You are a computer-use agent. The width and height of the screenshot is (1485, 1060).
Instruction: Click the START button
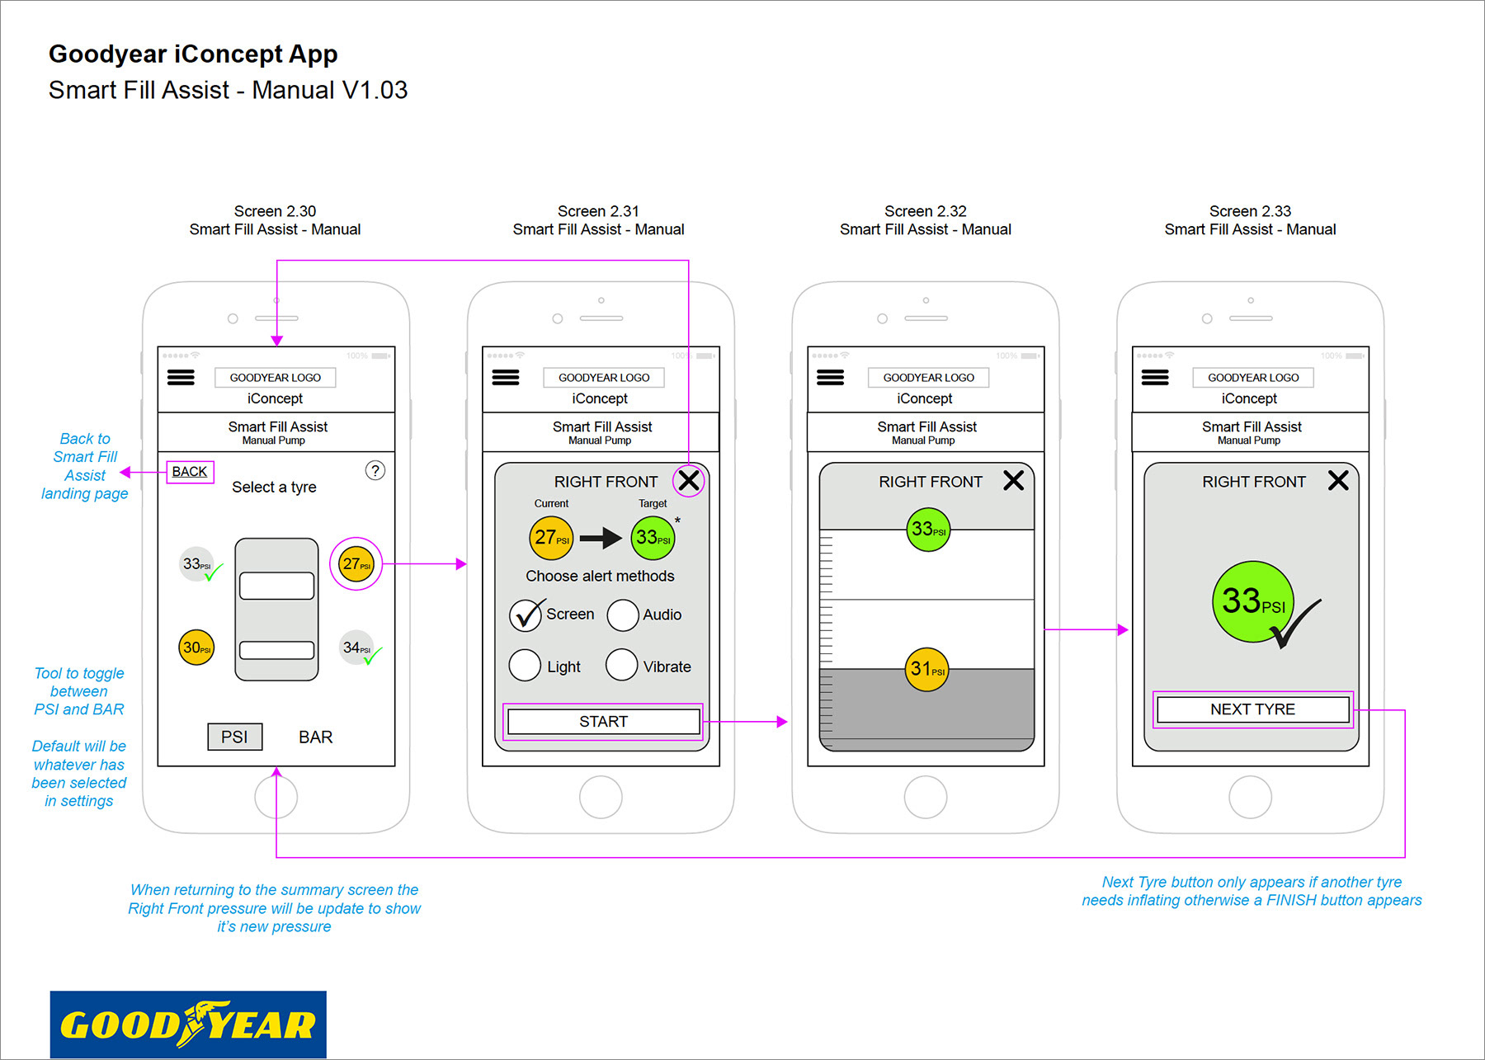tap(604, 722)
